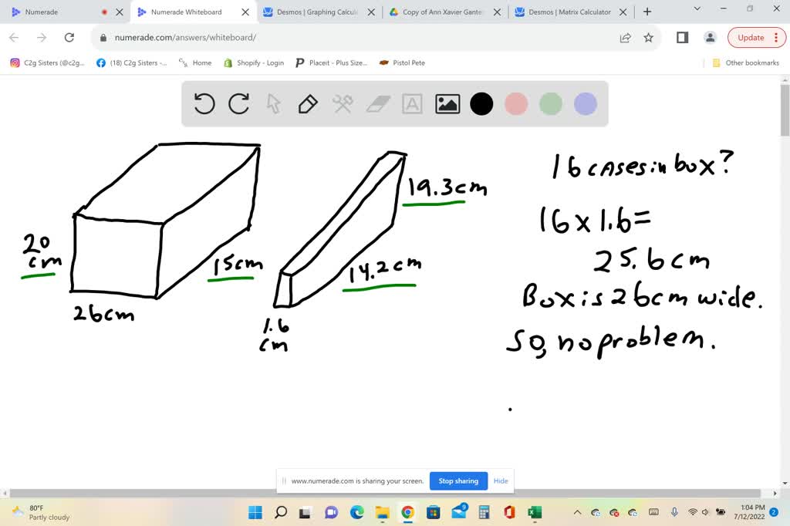790x526 pixels.
Task: Choose the black pen color
Action: coord(481,104)
